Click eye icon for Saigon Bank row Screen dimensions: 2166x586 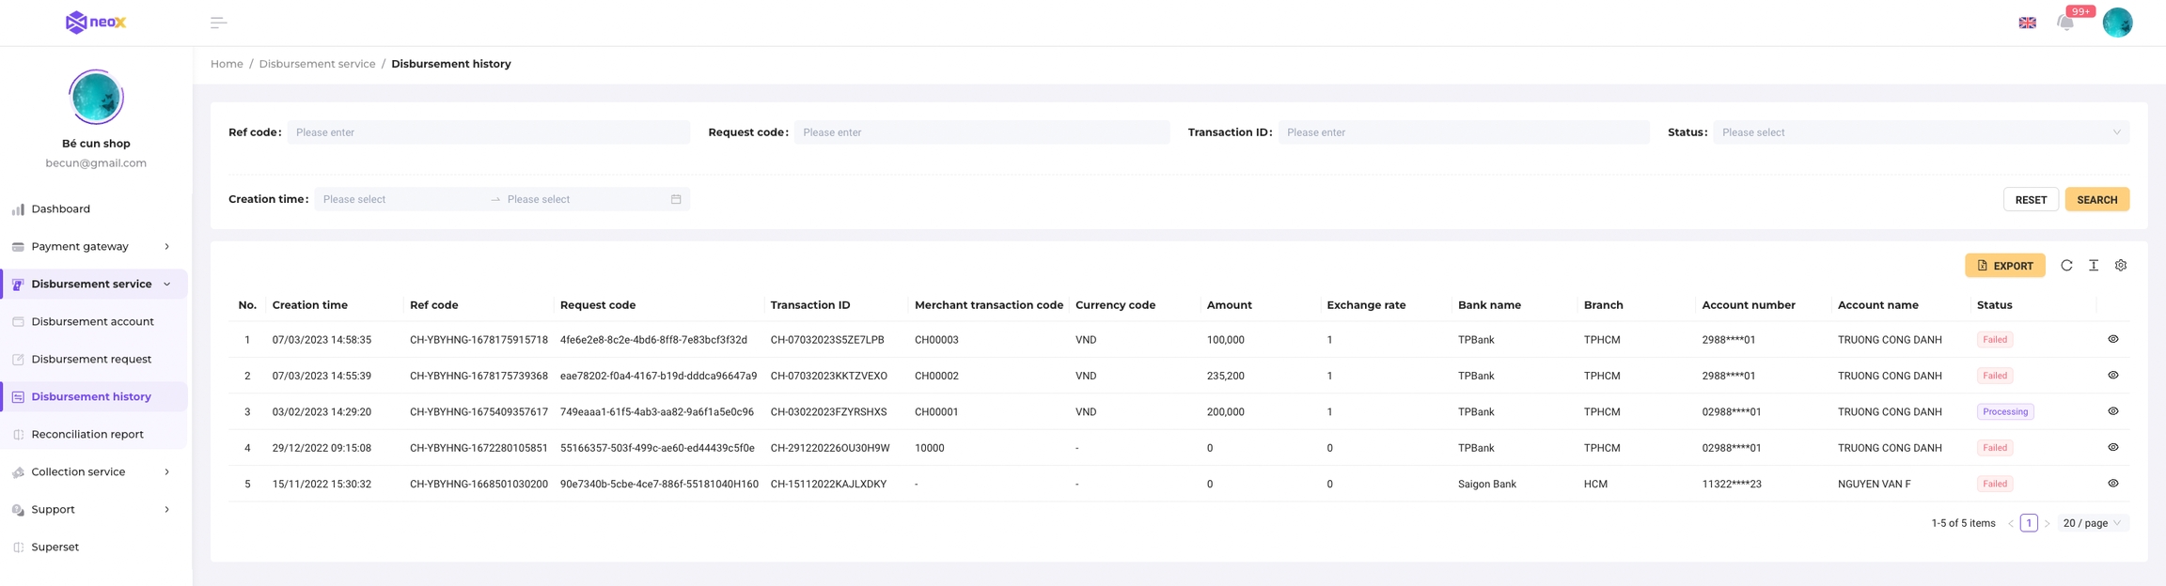[2113, 484]
